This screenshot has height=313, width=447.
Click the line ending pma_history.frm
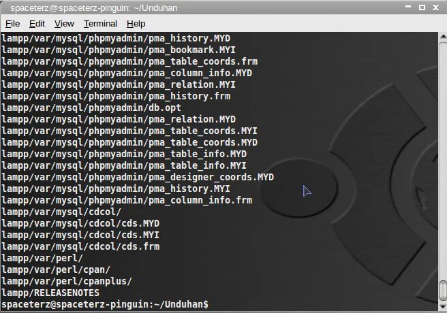(116, 96)
